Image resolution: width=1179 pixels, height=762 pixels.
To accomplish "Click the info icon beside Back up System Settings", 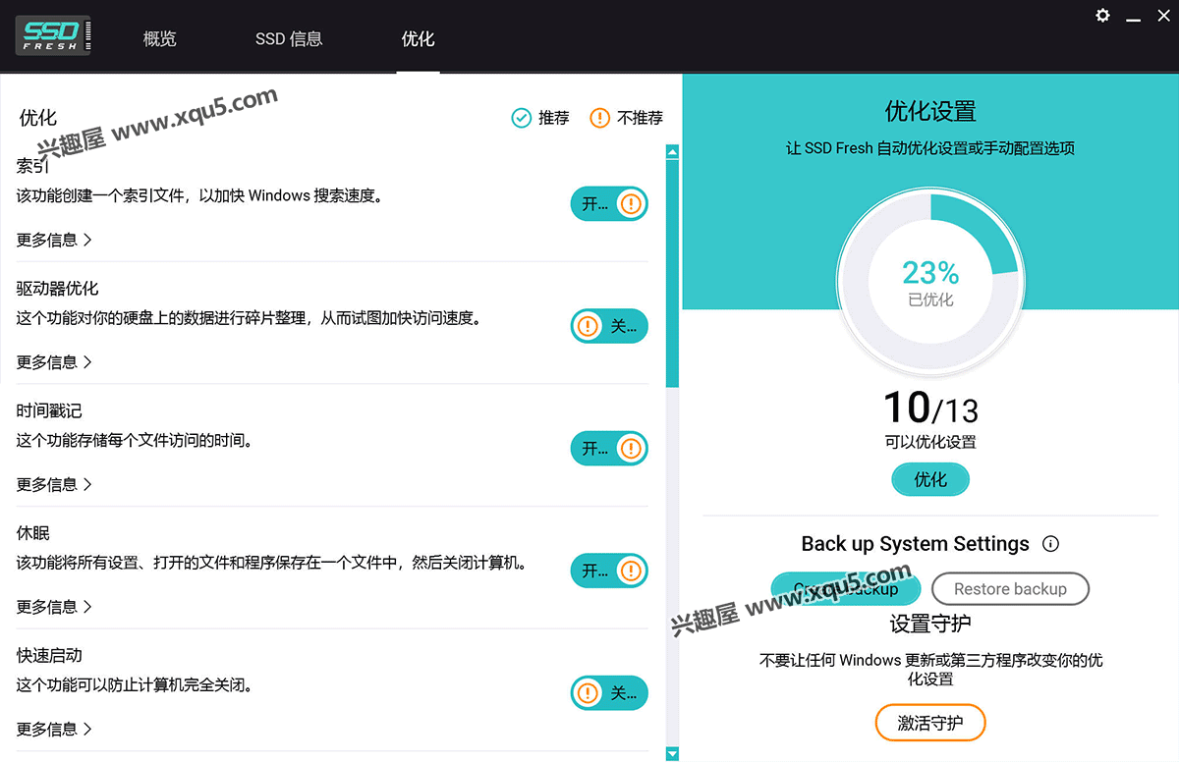I will [x=1050, y=543].
